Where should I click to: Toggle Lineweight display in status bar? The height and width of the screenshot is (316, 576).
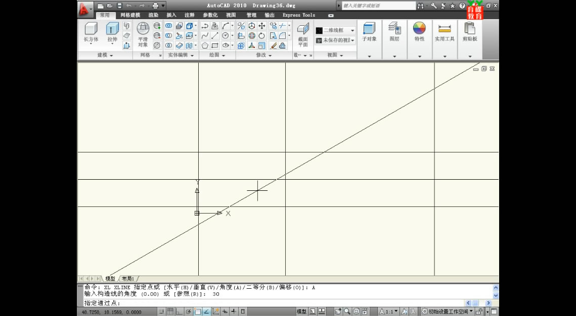(x=234, y=311)
